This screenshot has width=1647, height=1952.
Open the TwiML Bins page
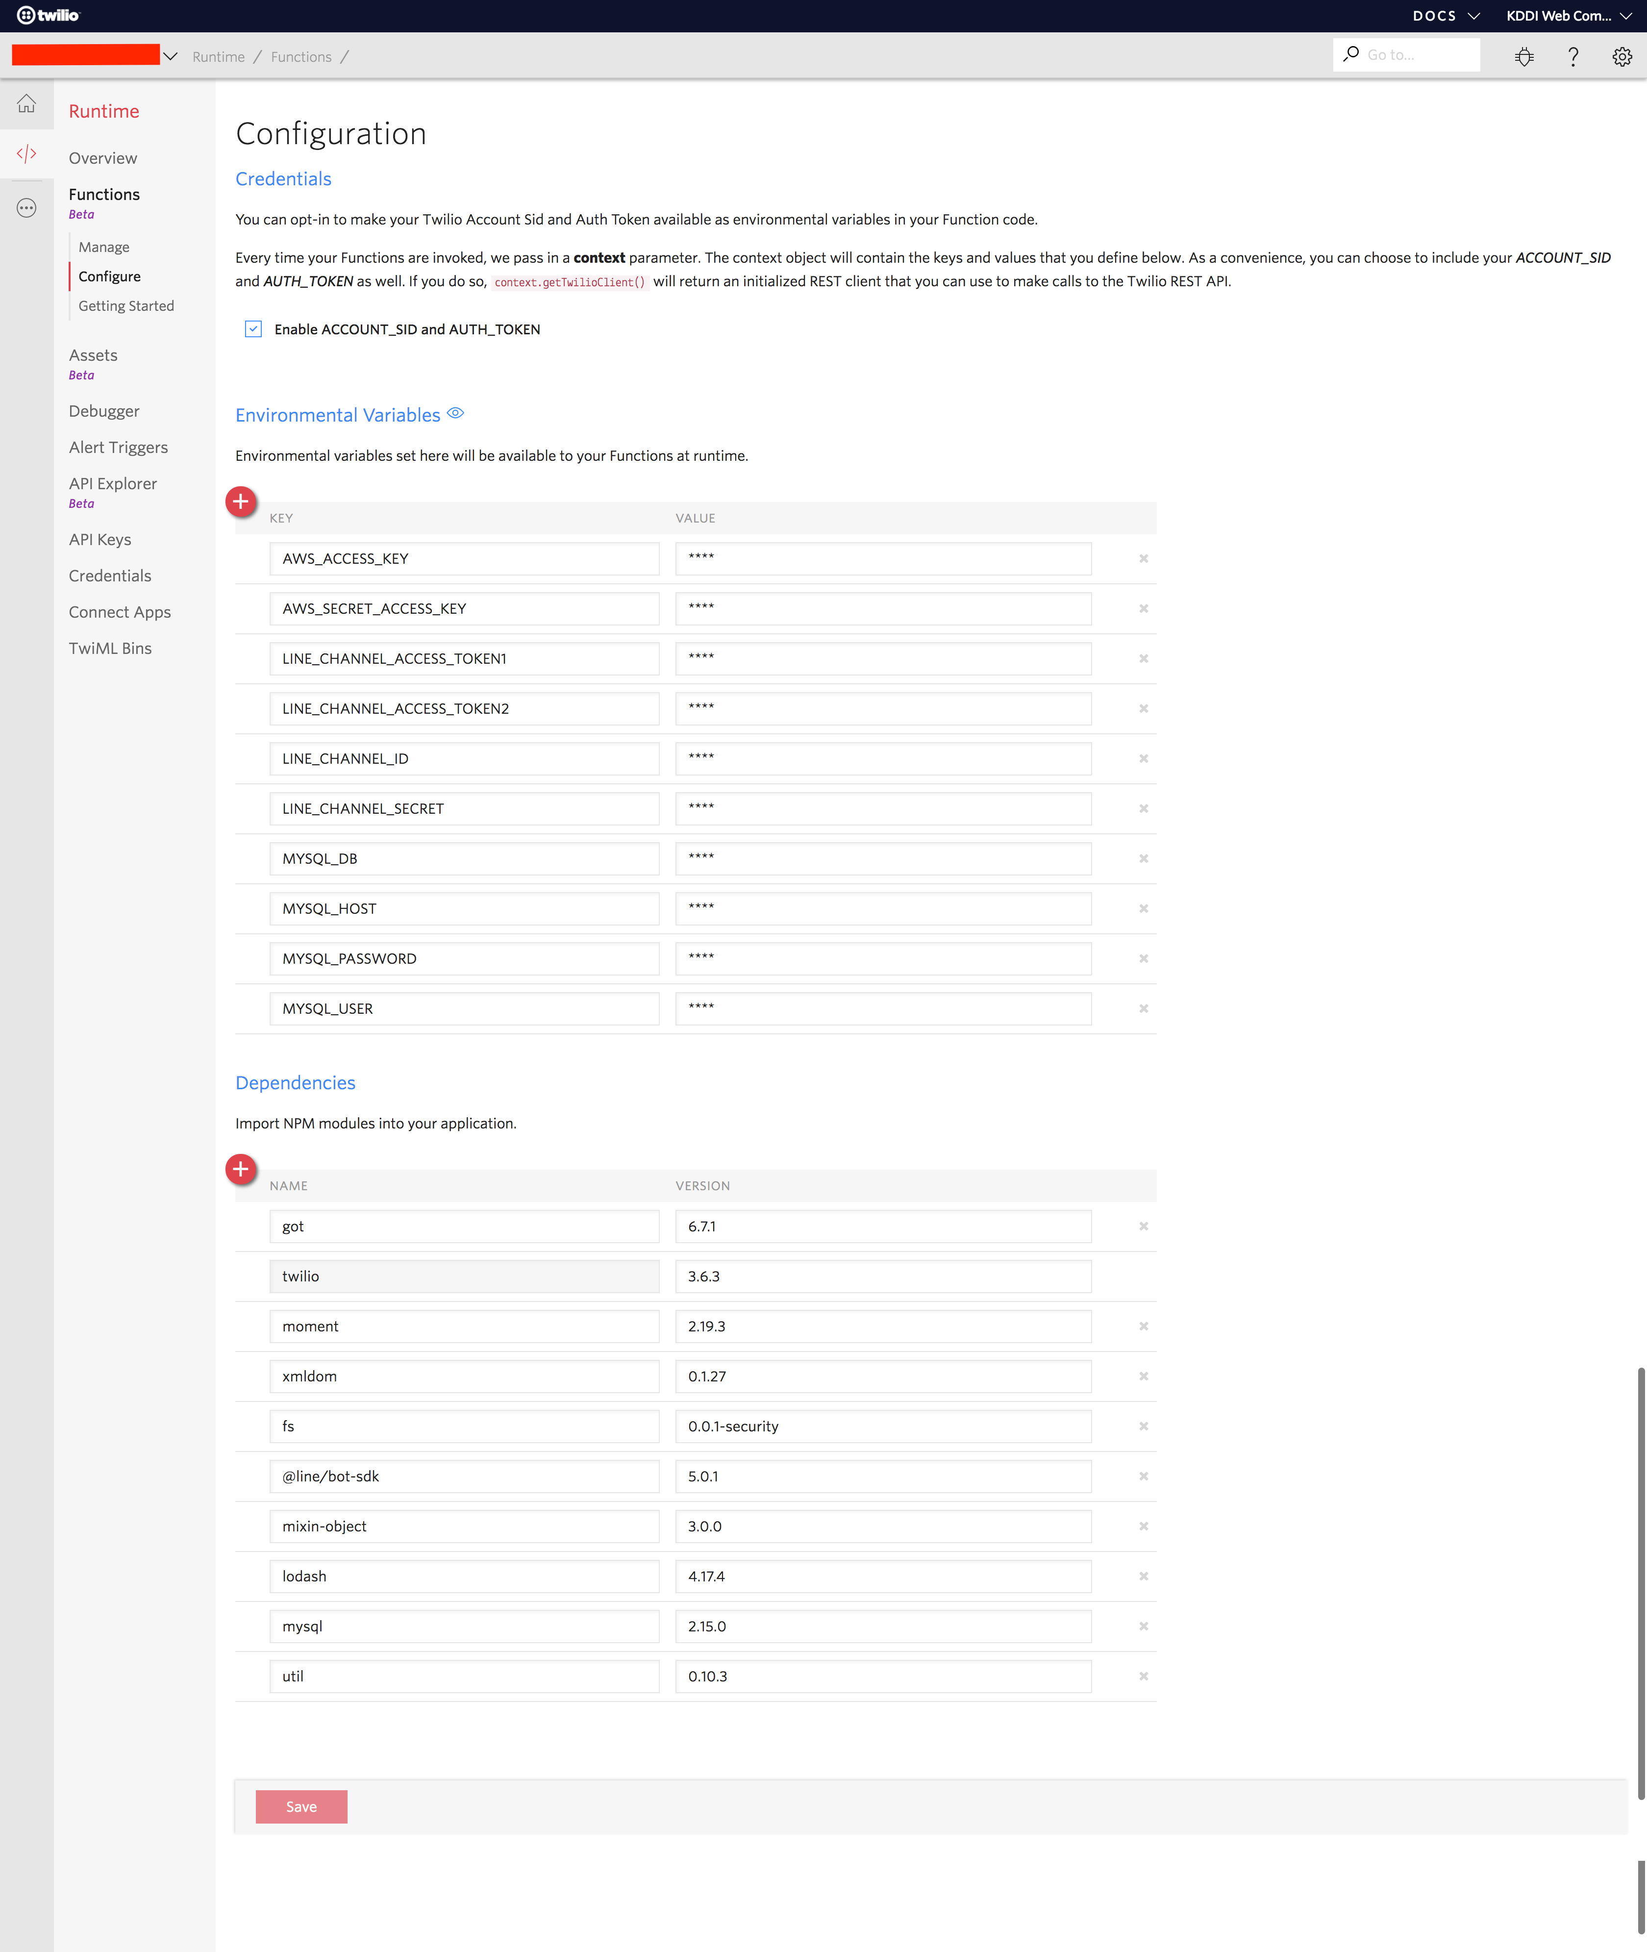[x=110, y=647]
